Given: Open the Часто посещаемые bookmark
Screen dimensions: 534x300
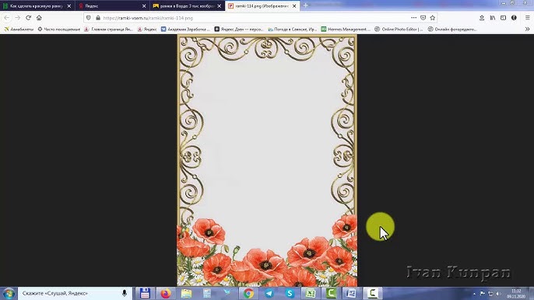Looking at the screenshot, I should point(58,30).
